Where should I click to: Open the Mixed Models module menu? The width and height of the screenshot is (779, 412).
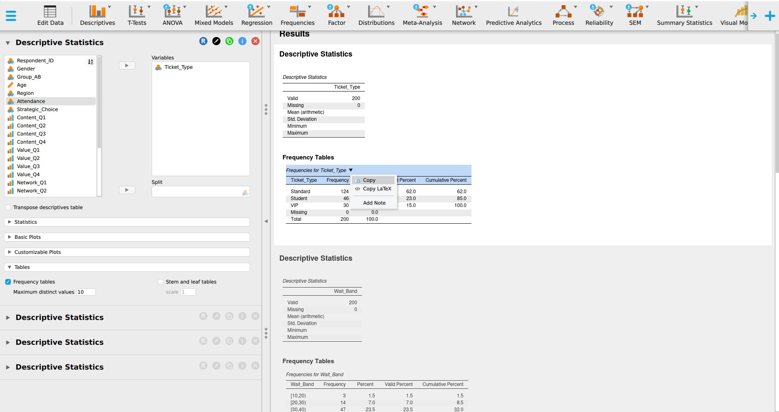click(x=214, y=16)
